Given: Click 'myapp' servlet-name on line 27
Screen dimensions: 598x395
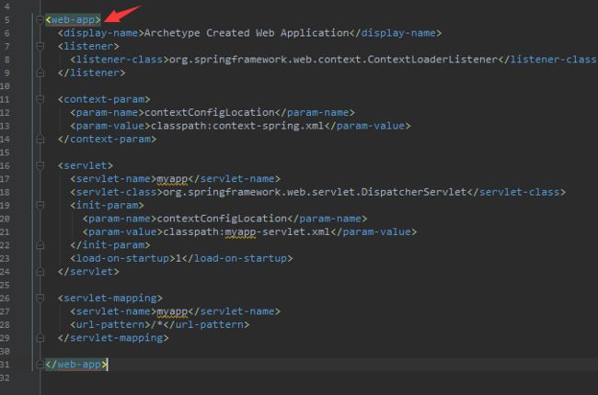Looking at the screenshot, I should 172,311.
